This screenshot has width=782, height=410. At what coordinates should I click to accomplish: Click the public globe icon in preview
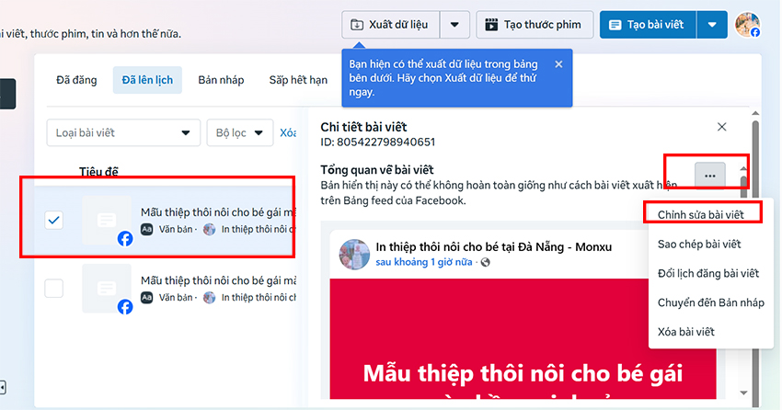(x=485, y=262)
